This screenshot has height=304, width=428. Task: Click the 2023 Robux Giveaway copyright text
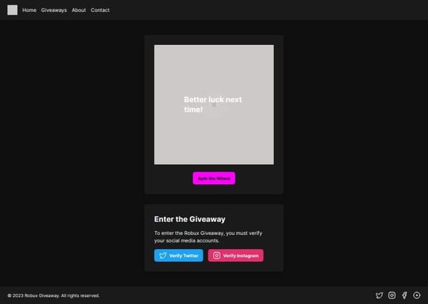(53, 295)
